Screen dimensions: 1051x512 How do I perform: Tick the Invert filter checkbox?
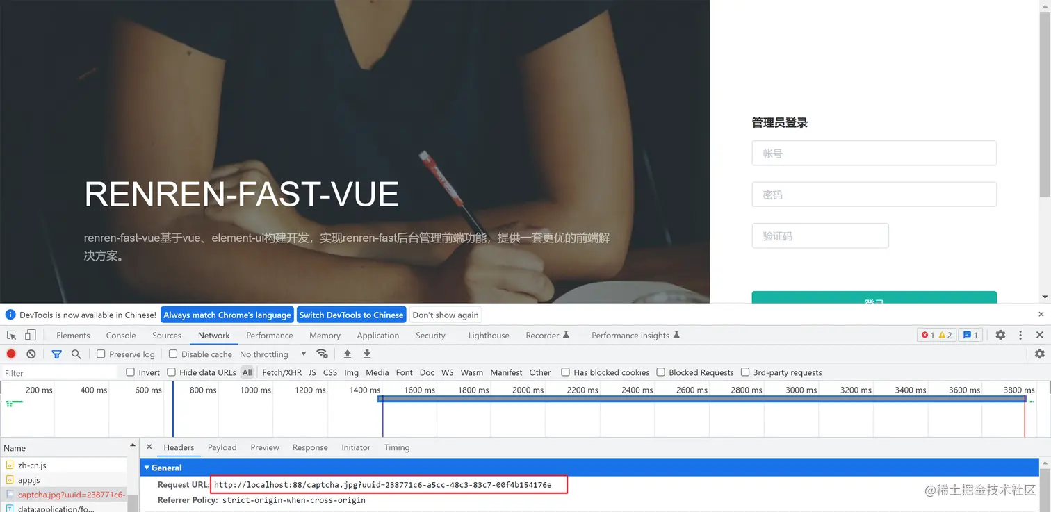point(130,372)
